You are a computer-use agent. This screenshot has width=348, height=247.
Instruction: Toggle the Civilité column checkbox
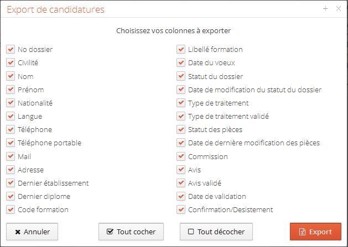(x=11, y=63)
